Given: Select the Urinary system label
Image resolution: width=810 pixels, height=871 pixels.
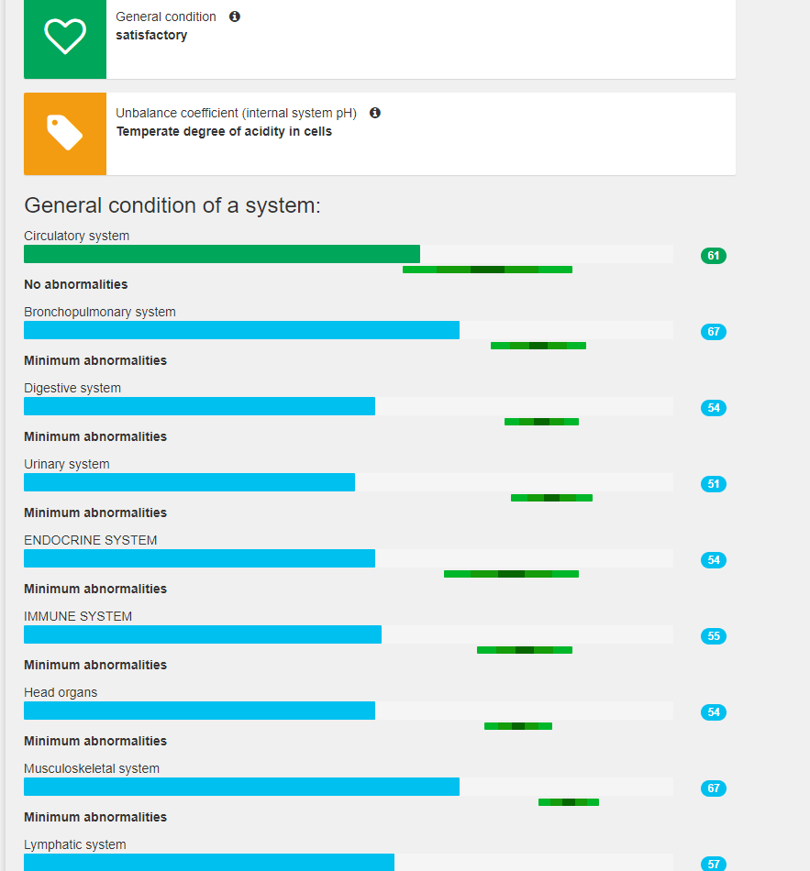Looking at the screenshot, I should 67,464.
